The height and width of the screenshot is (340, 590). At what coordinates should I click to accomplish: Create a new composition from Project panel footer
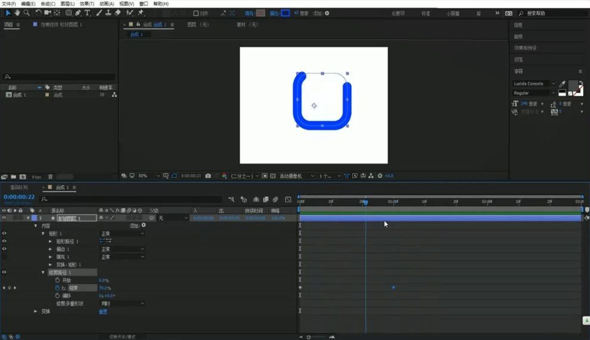tap(23, 177)
